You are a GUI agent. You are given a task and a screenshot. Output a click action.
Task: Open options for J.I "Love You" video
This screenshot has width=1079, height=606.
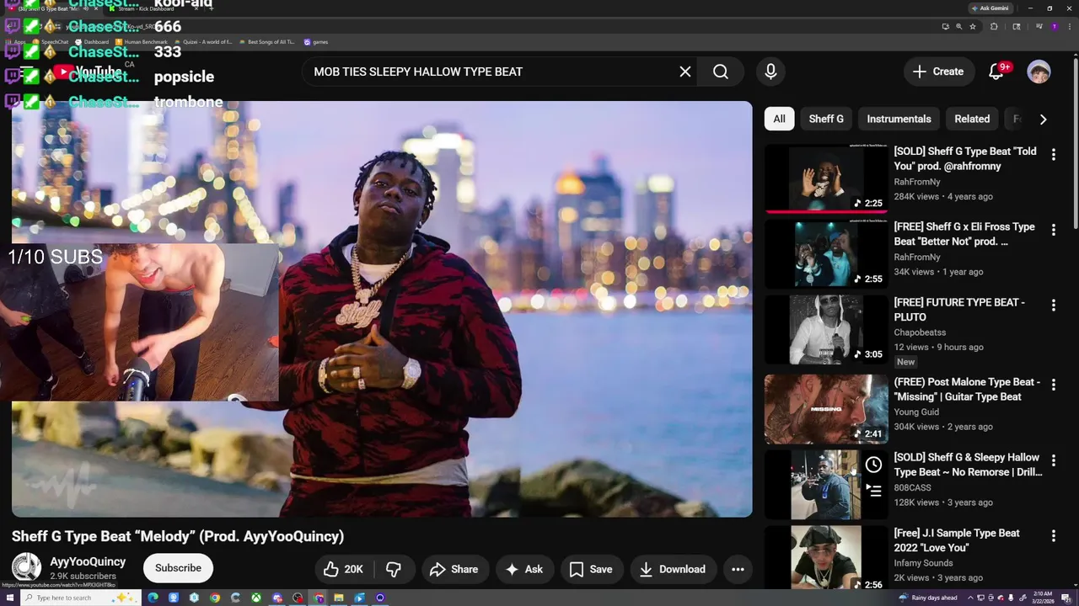(x=1053, y=536)
